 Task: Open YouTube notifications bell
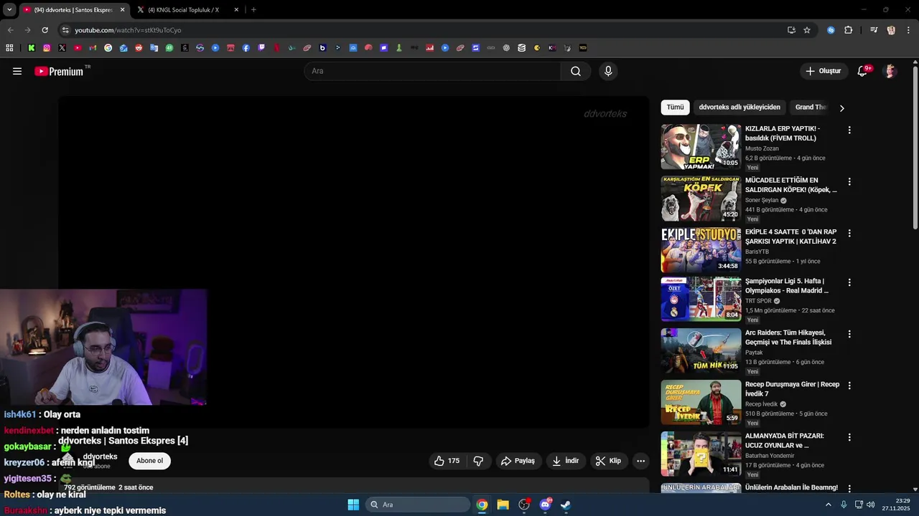click(863, 71)
